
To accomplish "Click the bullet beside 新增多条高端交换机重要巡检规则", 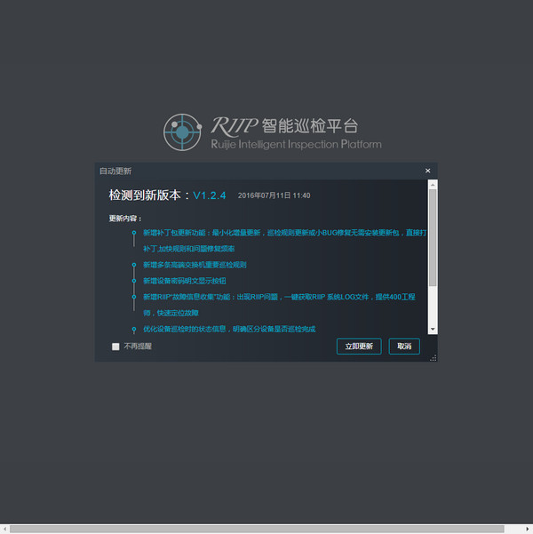I will pos(133,265).
